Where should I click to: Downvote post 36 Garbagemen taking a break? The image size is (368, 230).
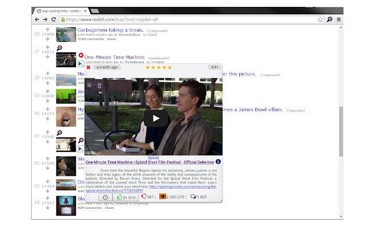[x=47, y=39]
